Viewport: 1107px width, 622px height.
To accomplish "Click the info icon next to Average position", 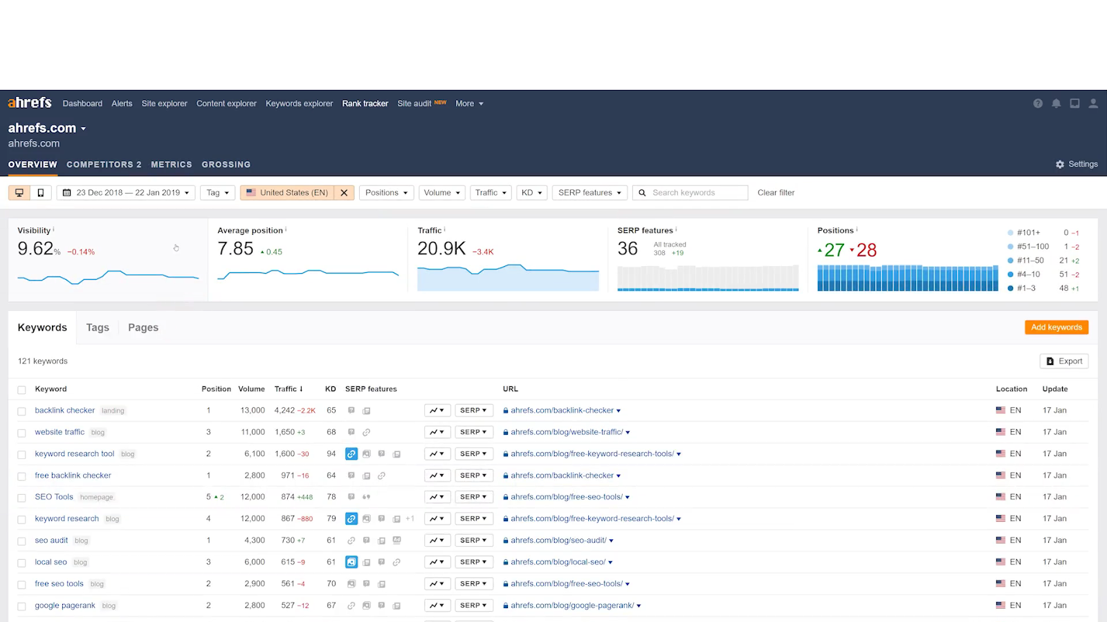I will (286, 229).
